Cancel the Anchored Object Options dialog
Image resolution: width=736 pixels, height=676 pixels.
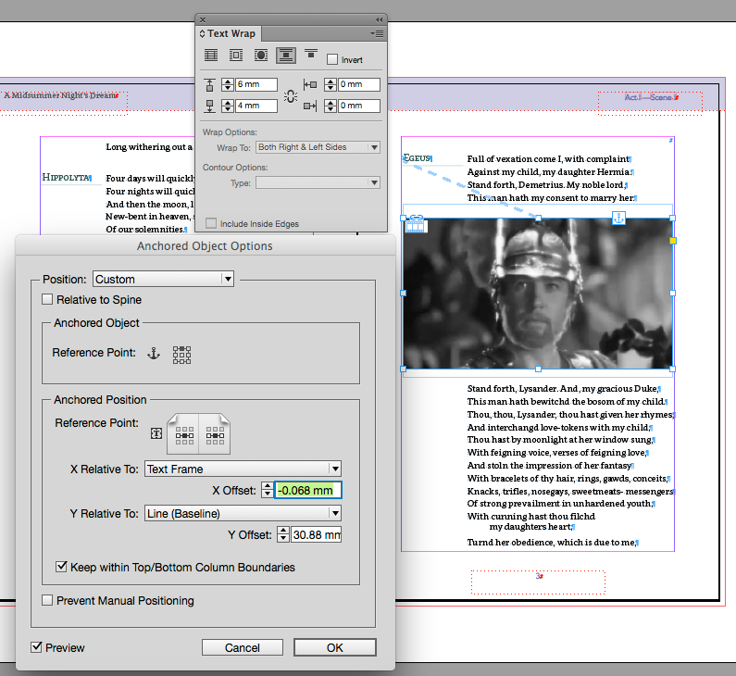(x=243, y=647)
